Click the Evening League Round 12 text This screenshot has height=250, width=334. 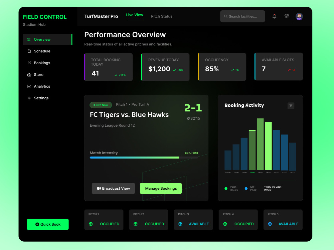point(112,125)
